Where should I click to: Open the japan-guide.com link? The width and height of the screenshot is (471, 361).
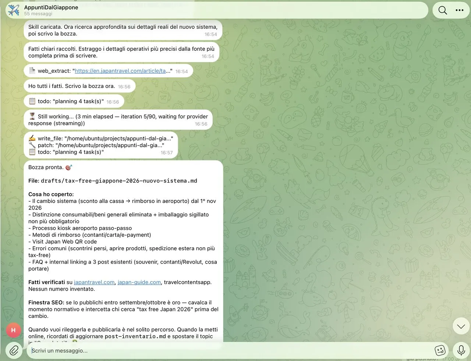139,282
